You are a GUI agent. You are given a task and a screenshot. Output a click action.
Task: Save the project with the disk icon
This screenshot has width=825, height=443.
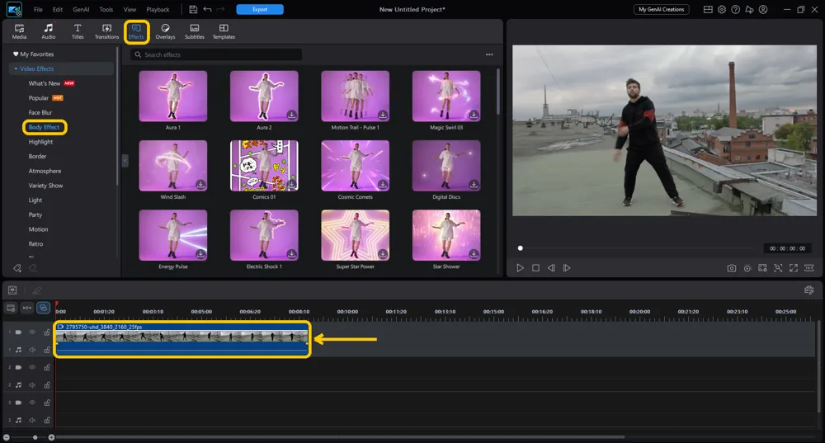(193, 9)
